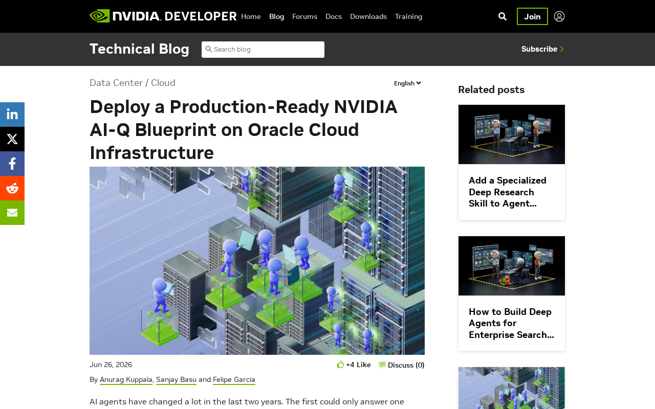The image size is (655, 409).
Task: Open the main article hero image
Action: coord(257,261)
